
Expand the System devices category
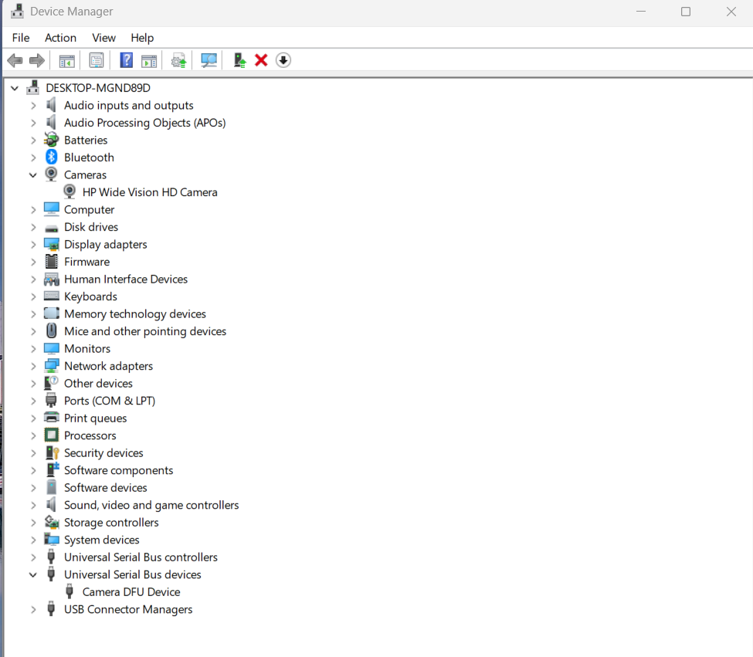tap(33, 540)
